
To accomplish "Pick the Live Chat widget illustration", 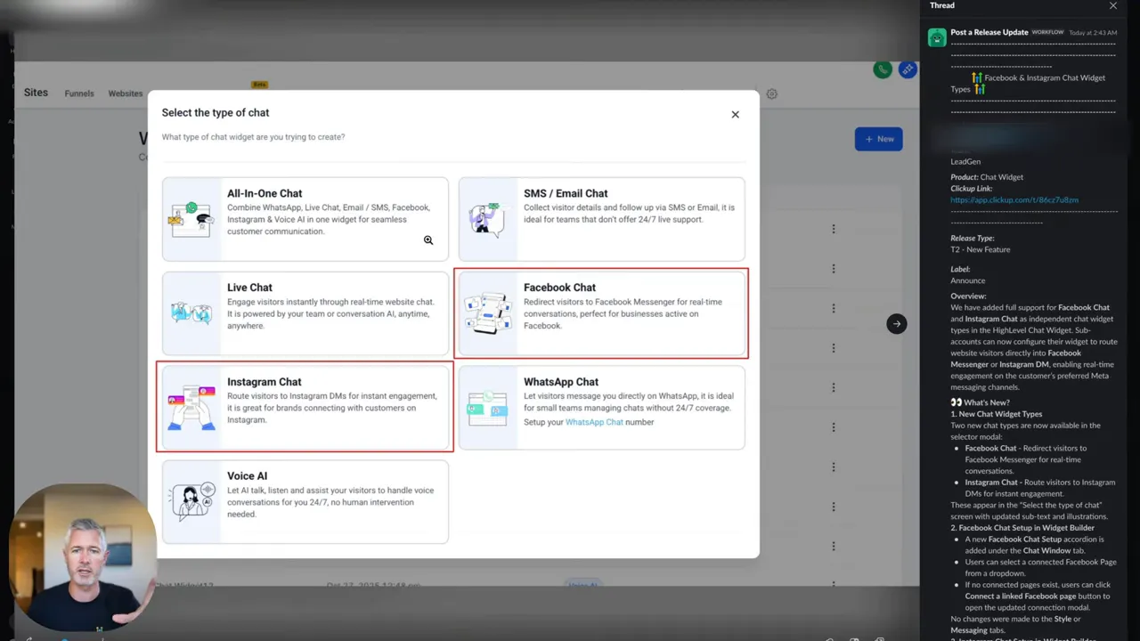I will [191, 313].
